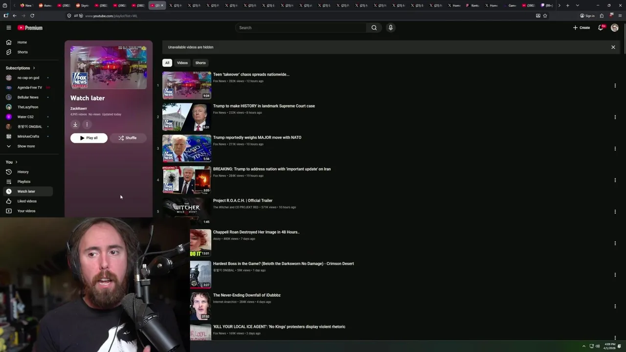The height and width of the screenshot is (352, 626).
Task: Go to YouTube Premium logo home
Action: pos(30,28)
